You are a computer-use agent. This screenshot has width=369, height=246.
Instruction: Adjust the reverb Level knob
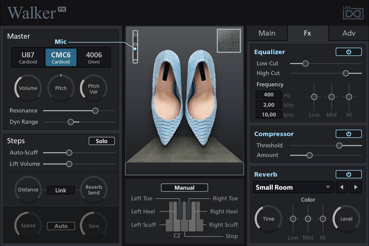pyautogui.click(x=346, y=219)
